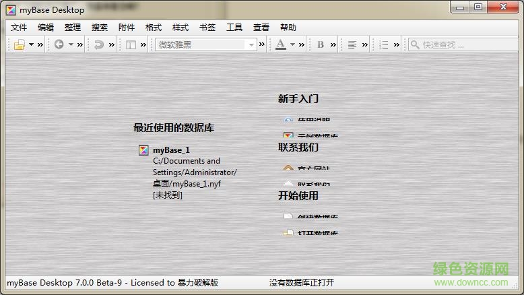Open the 帮助 menu
Screen dimensions: 524x295
pyautogui.click(x=288, y=28)
